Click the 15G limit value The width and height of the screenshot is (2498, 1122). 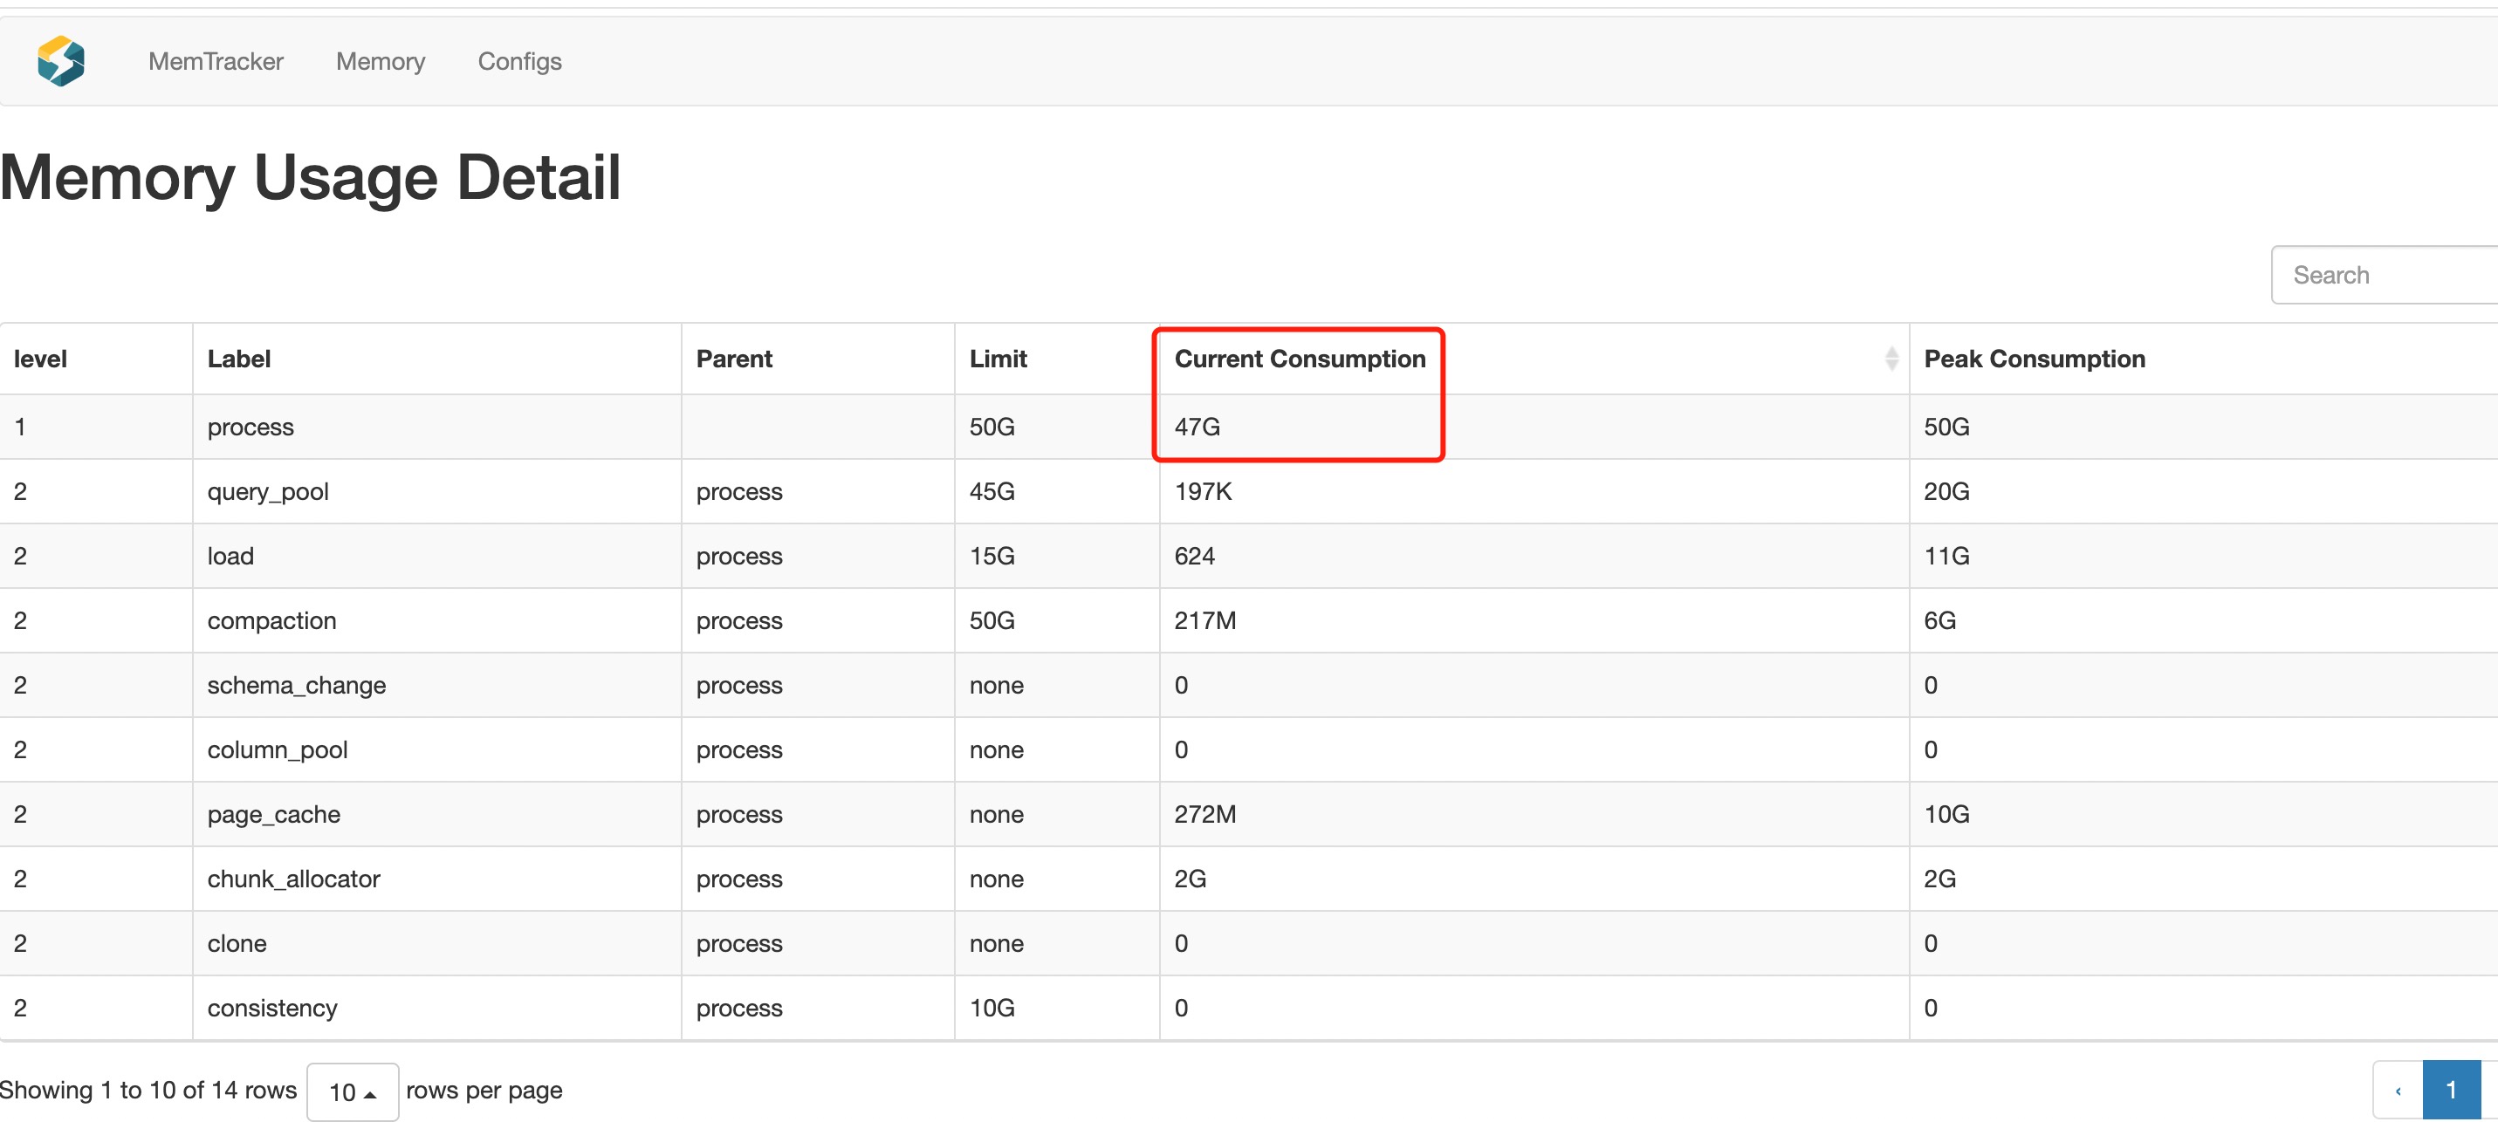[992, 557]
